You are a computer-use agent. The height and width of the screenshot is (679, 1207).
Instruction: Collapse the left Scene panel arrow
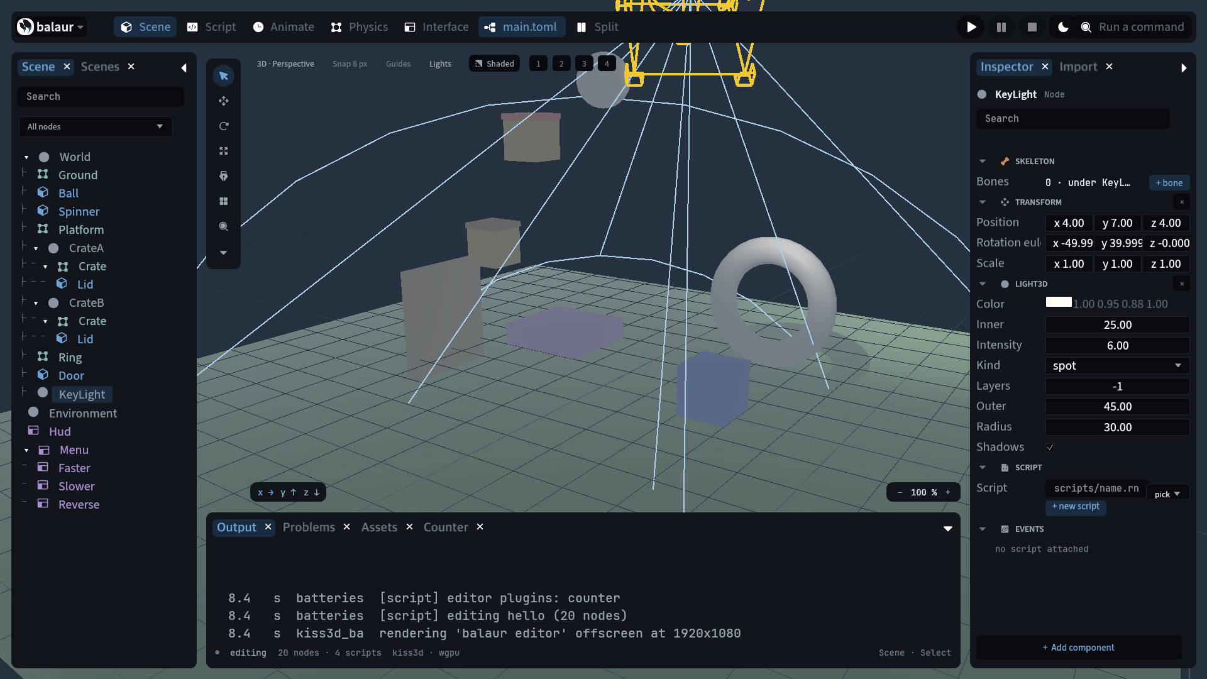pyautogui.click(x=184, y=68)
